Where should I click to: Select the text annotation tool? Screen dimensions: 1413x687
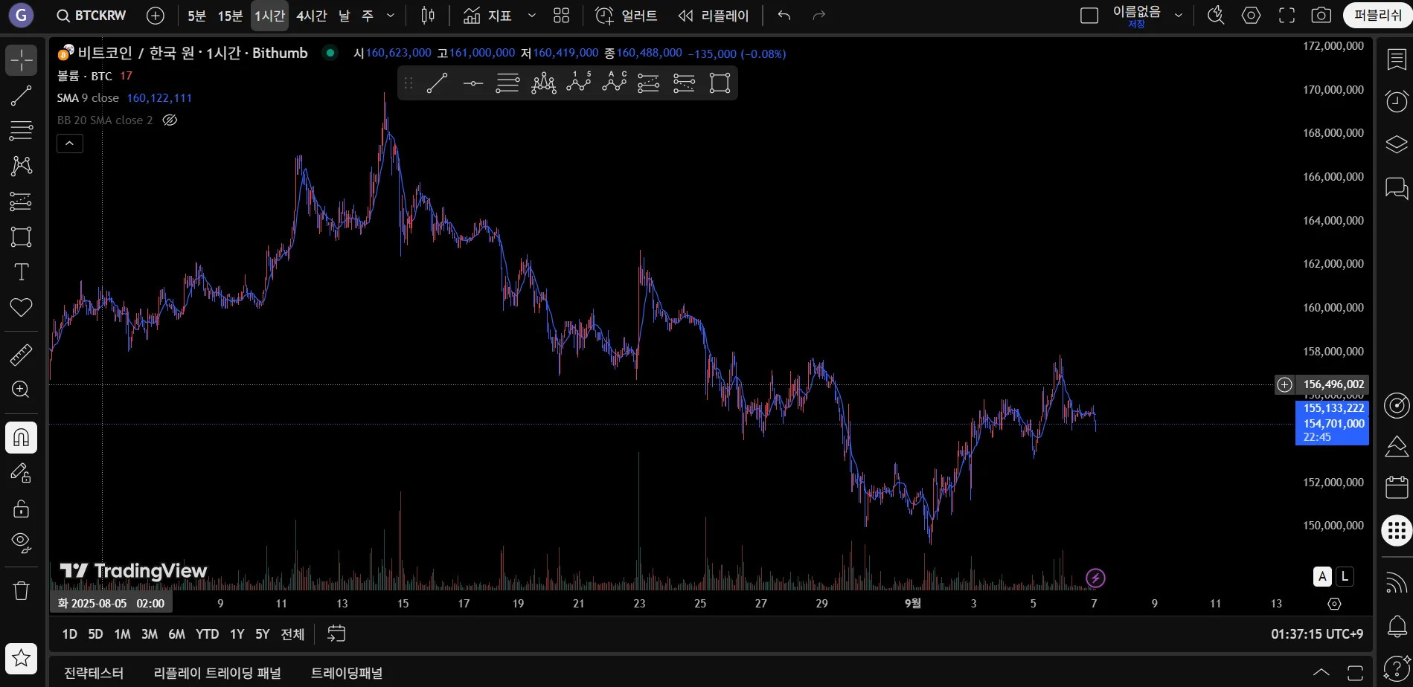click(x=21, y=272)
